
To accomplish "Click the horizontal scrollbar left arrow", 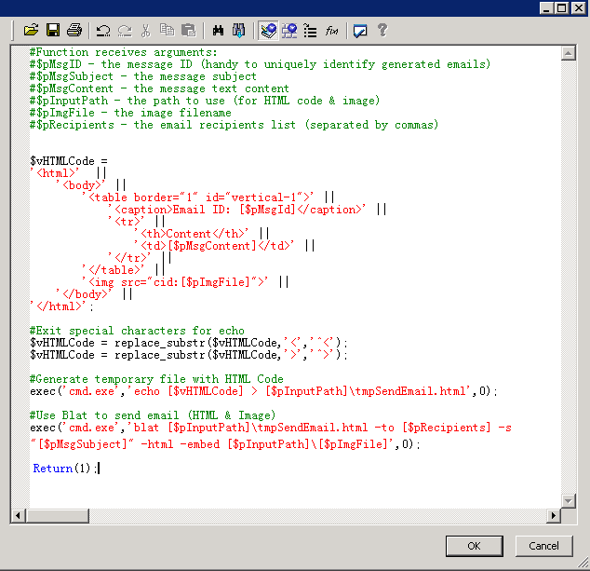I will click(20, 515).
